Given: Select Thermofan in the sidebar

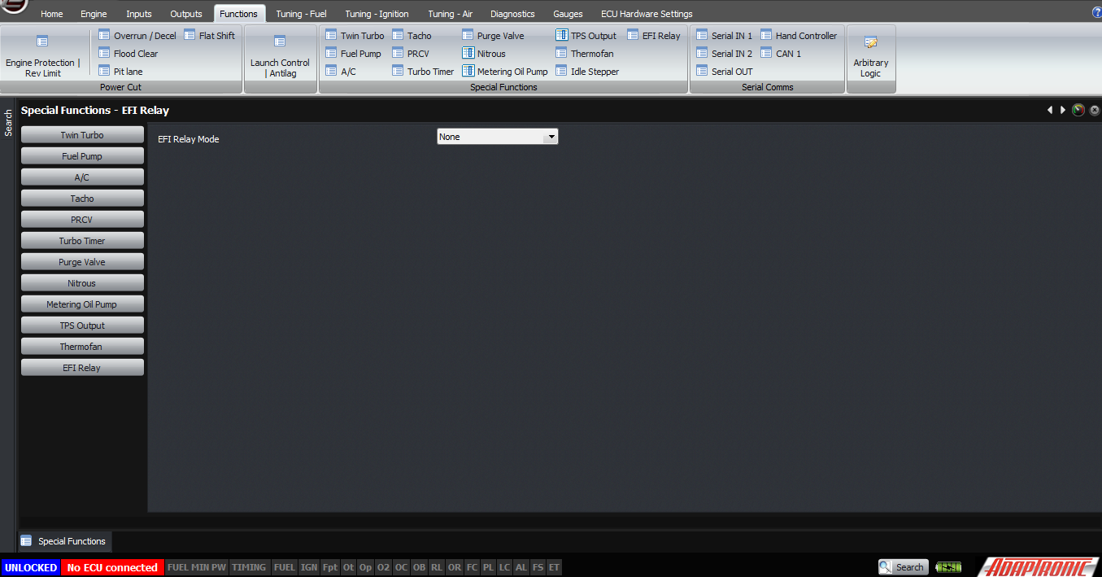Looking at the screenshot, I should [82, 347].
